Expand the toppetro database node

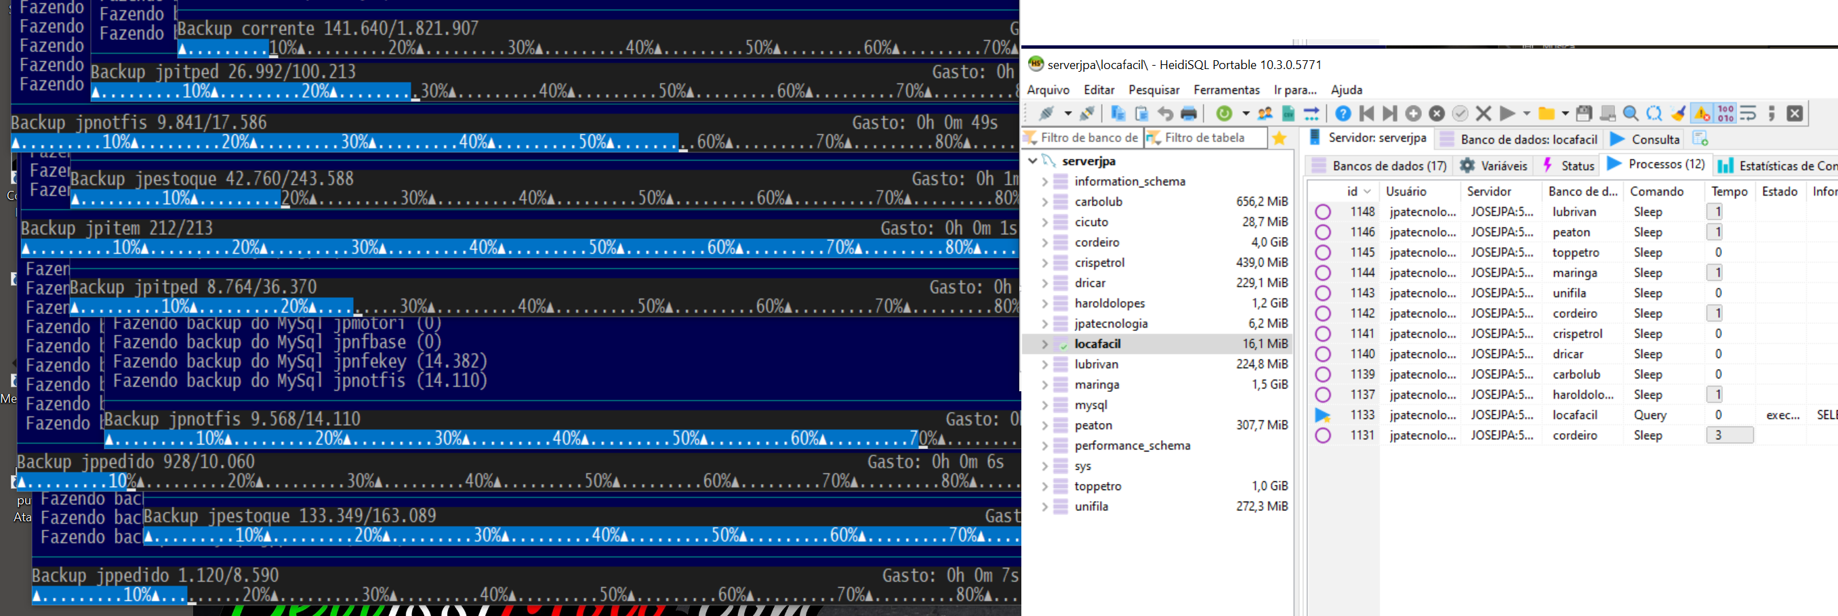(x=1044, y=486)
